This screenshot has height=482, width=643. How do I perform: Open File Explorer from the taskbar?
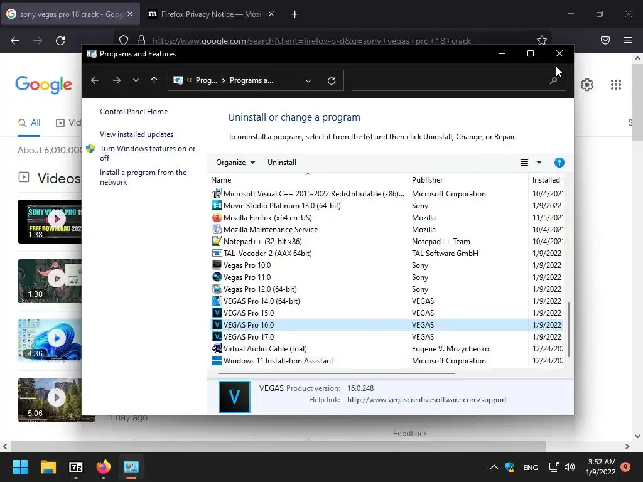[x=48, y=467]
